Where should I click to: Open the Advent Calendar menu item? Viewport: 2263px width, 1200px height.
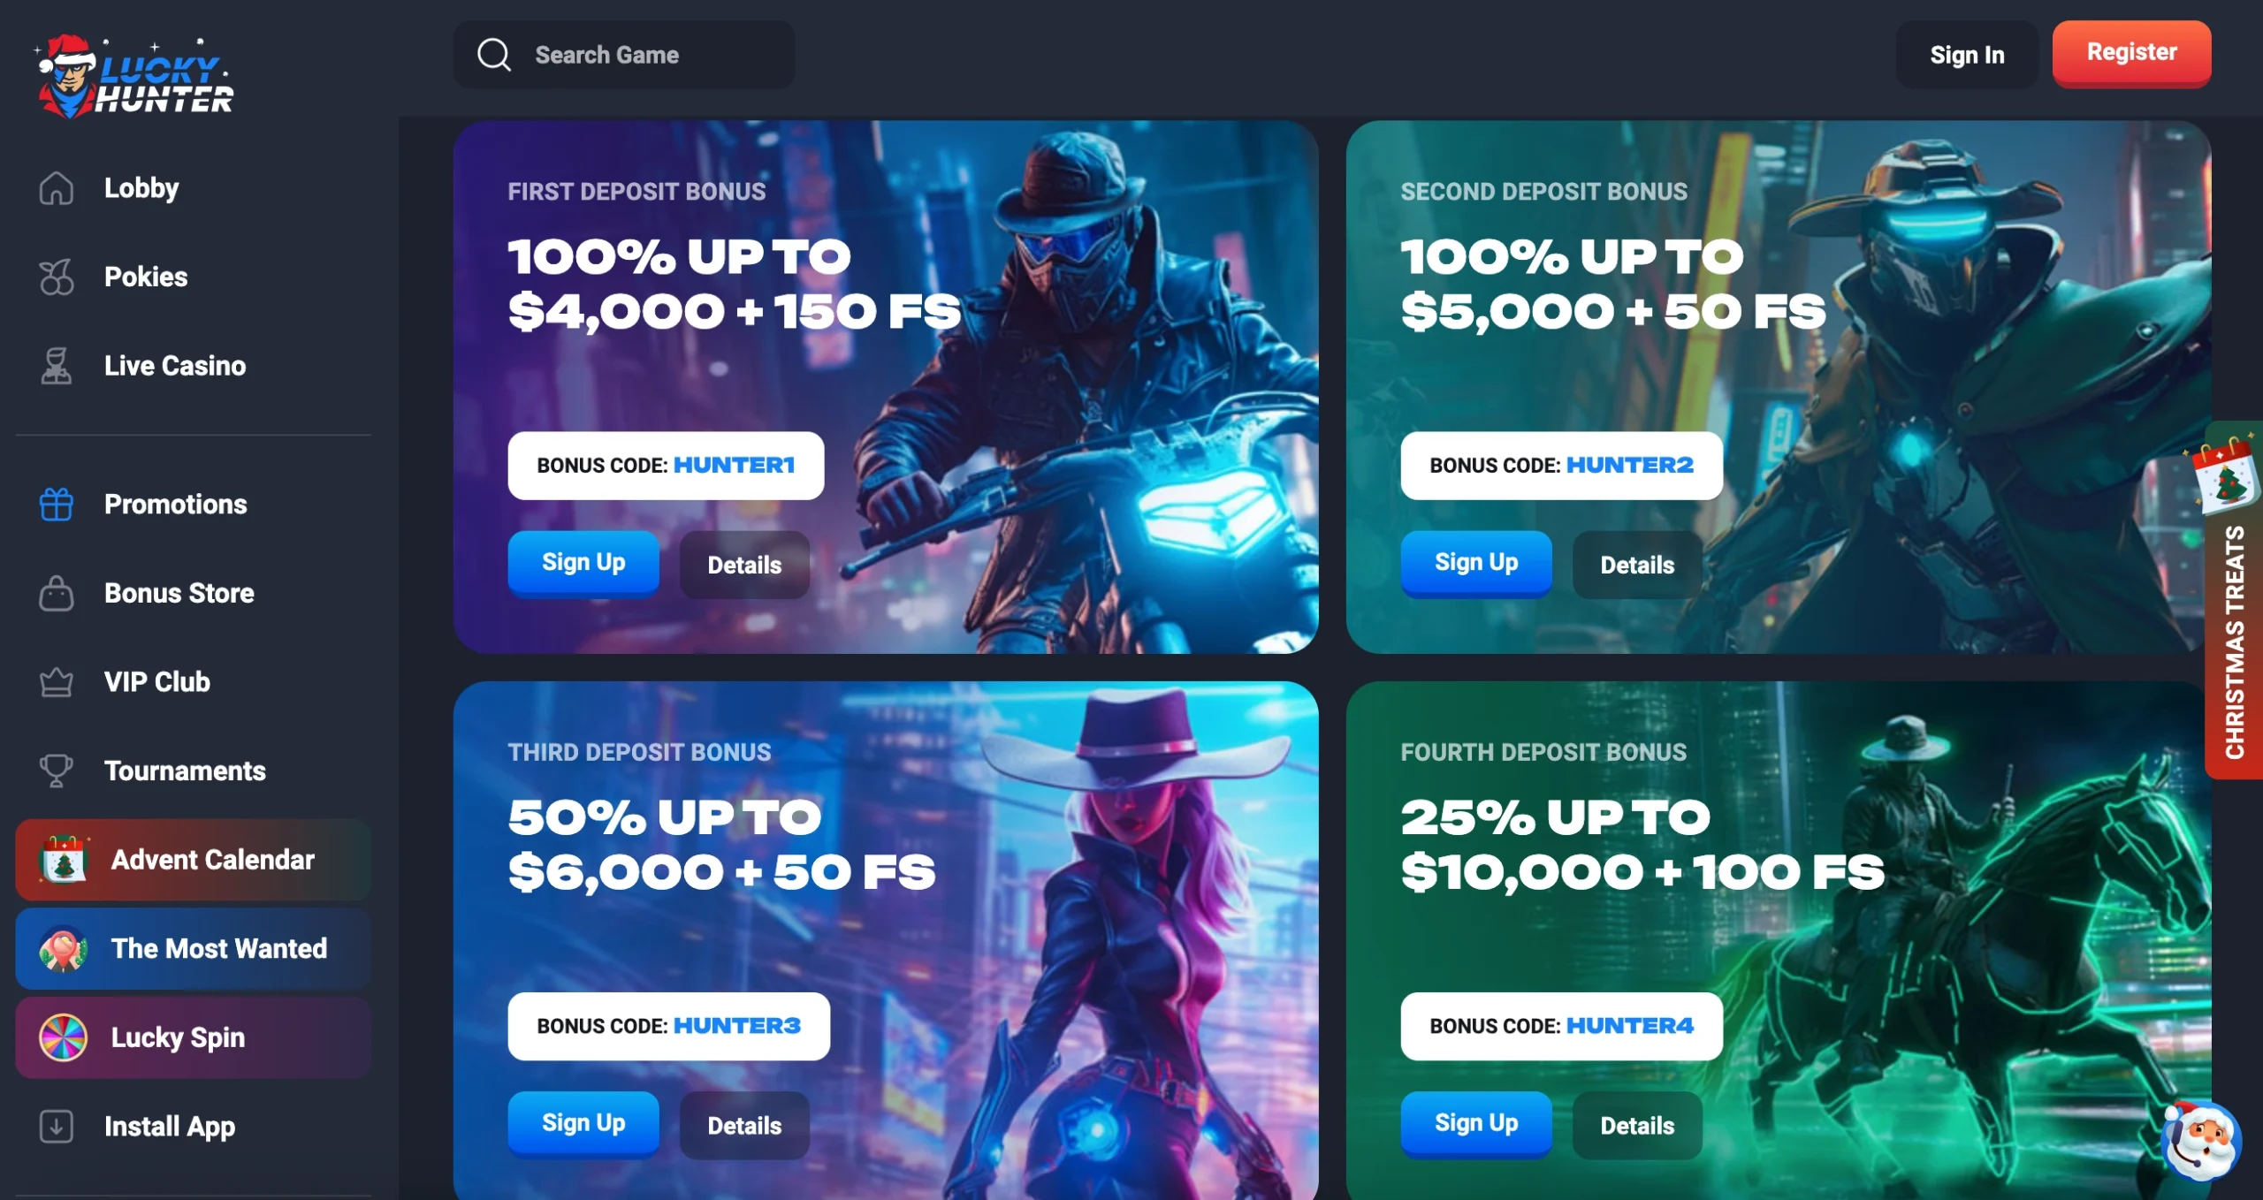point(194,860)
